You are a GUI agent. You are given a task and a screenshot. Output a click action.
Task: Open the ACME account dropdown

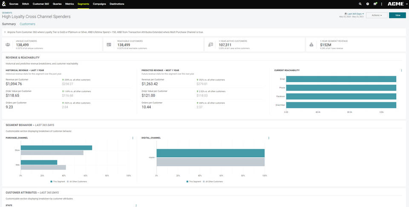tap(396, 3)
